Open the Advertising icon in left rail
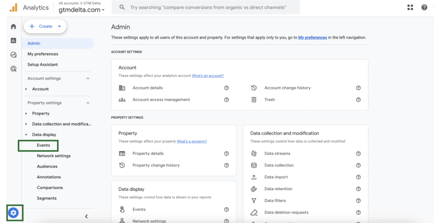Viewport: 434px width, 223px height. [x=14, y=69]
